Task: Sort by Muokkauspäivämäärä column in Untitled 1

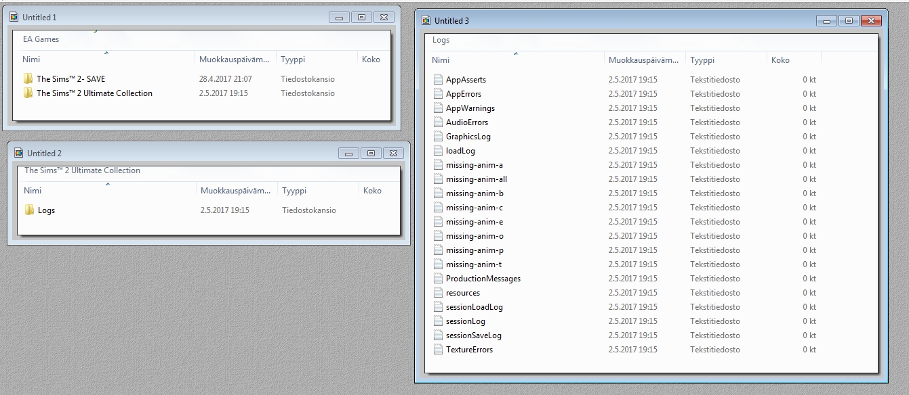Action: 237,60
